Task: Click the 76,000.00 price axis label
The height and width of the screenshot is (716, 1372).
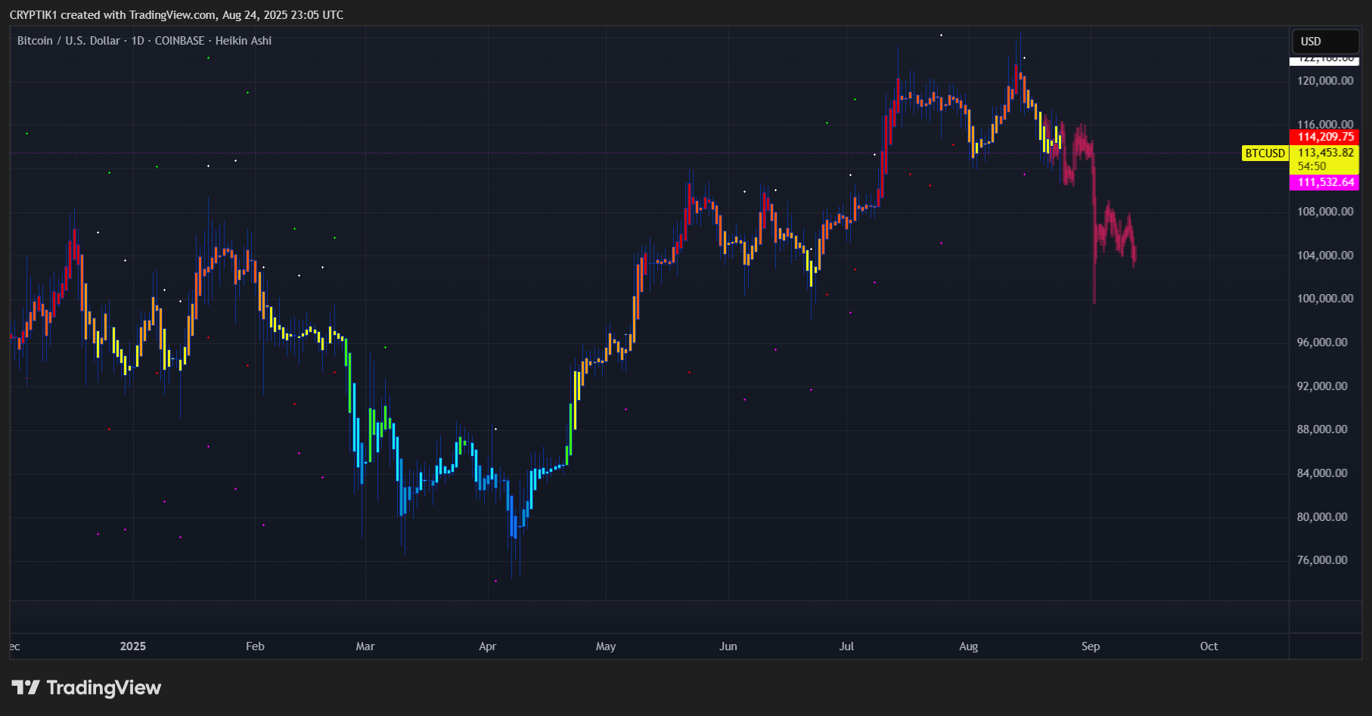Action: [1322, 560]
